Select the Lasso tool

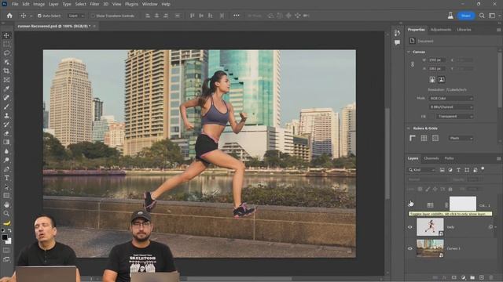point(6,53)
